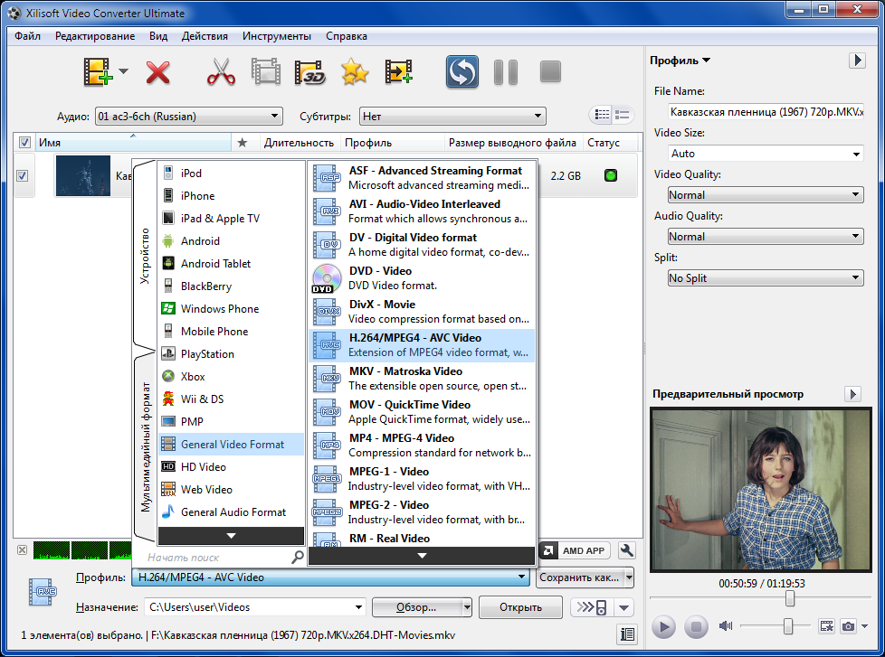
Task: Click the AMD APP acceleration button
Action: pos(575,550)
